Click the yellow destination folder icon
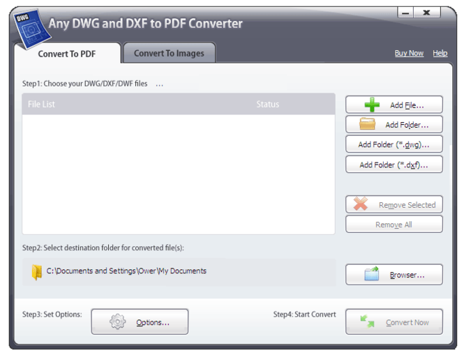 tap(37, 272)
